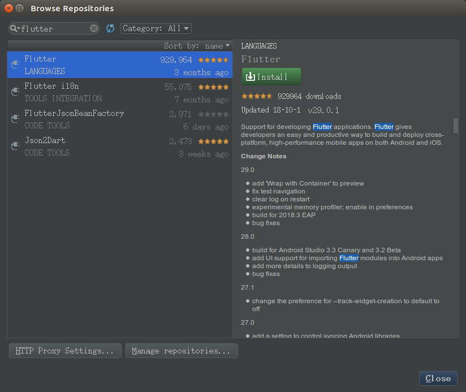Image resolution: width=466 pixels, height=392 pixels.
Task: Click the description pane scrollbar
Action: (455, 124)
